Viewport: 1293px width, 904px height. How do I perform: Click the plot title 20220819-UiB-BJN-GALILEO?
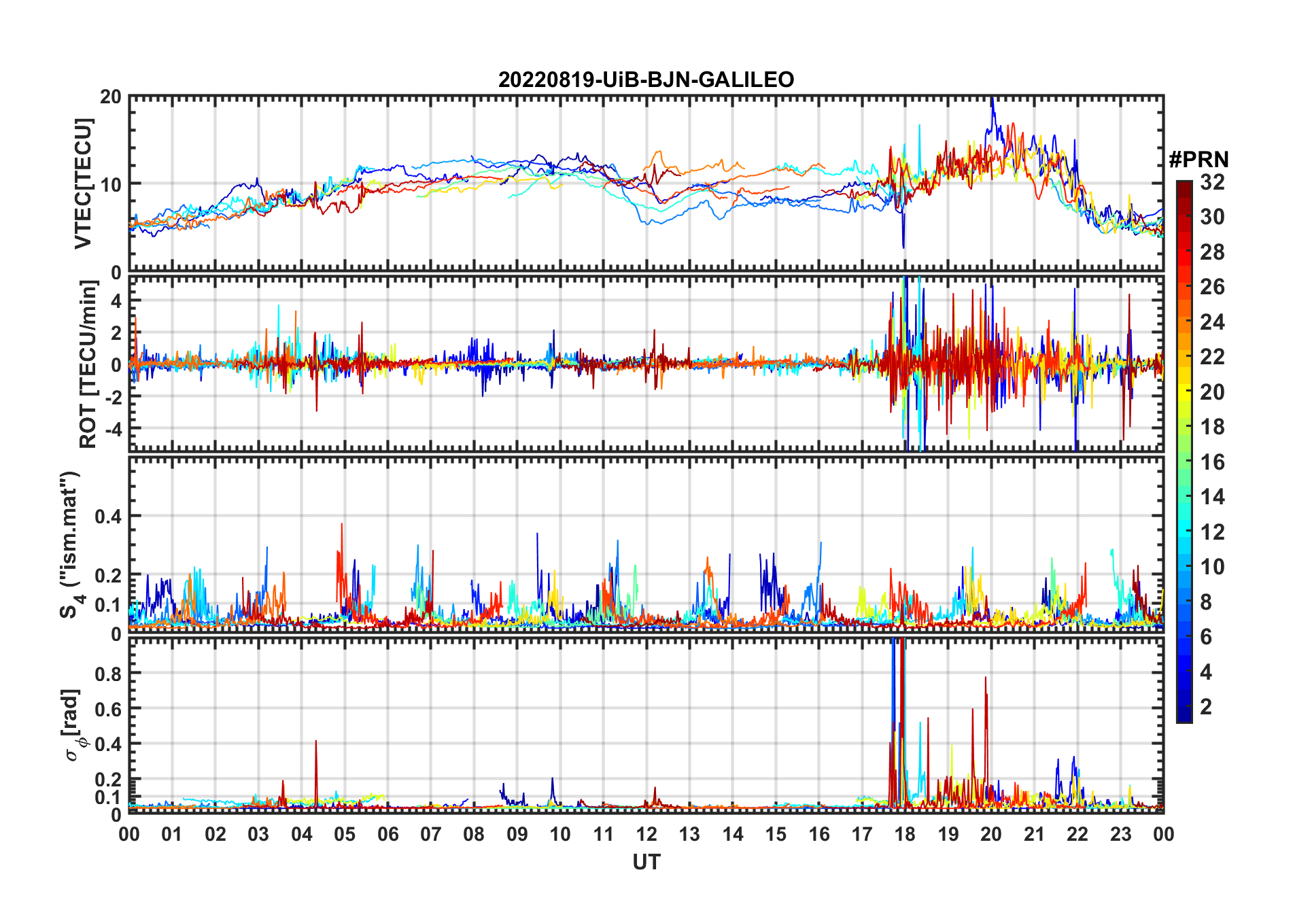[x=646, y=80]
